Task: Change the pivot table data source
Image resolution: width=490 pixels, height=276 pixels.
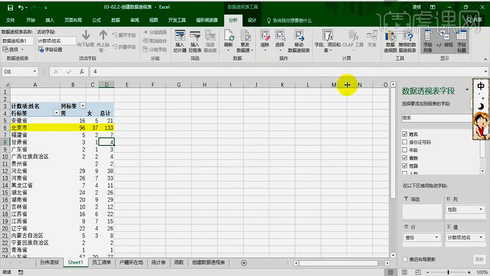Action: click(245, 41)
